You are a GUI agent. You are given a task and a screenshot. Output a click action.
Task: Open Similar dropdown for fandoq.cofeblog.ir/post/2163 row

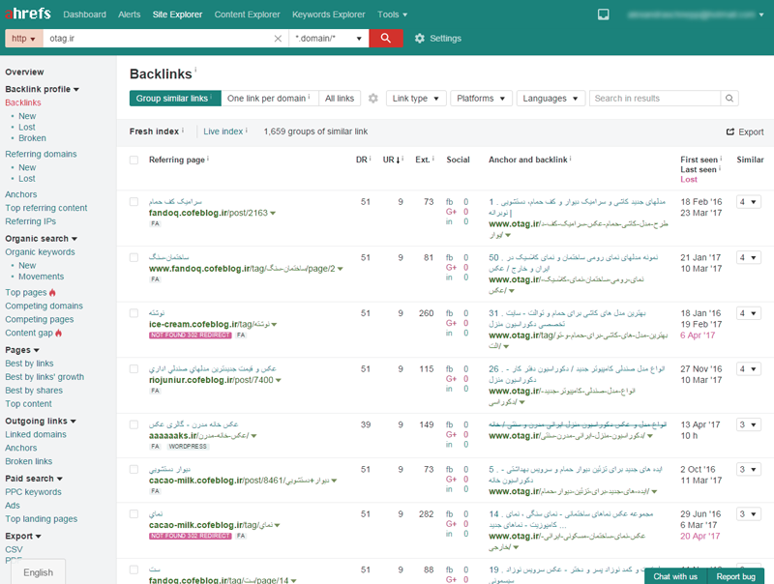[x=748, y=202]
